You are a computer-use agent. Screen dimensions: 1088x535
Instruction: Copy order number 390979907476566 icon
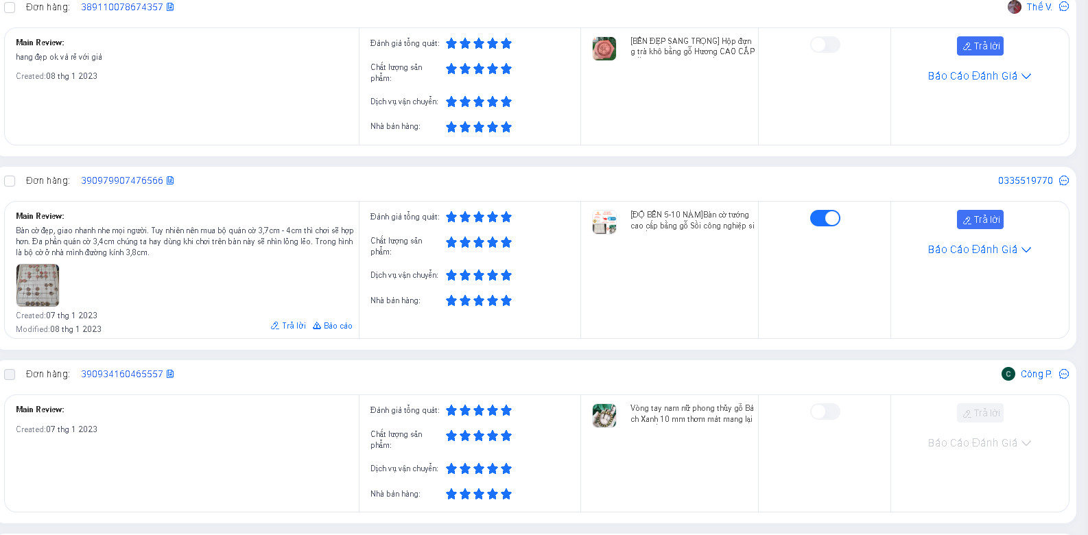tap(170, 180)
